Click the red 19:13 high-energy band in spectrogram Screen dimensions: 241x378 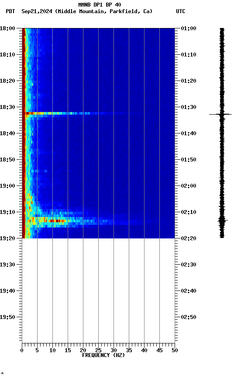click(x=57, y=221)
